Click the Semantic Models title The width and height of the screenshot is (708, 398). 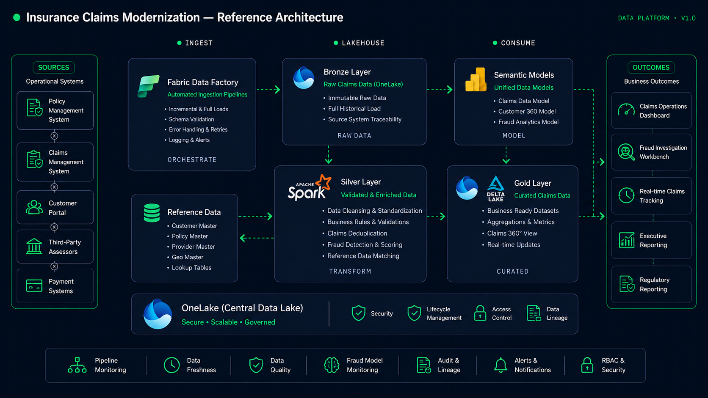pyautogui.click(x=524, y=75)
